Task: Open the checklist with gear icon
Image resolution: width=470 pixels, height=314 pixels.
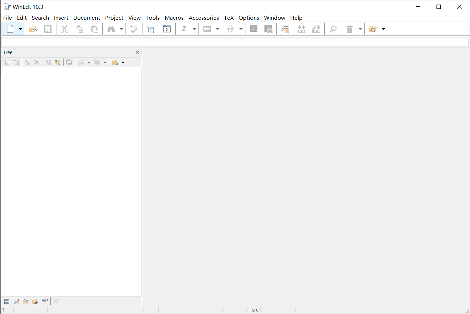Action: coord(285,29)
